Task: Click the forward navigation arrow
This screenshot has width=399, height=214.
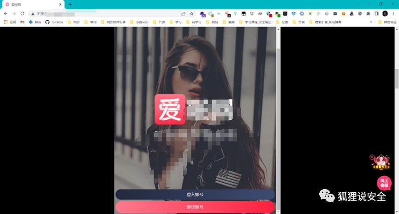Action: click(x=14, y=13)
